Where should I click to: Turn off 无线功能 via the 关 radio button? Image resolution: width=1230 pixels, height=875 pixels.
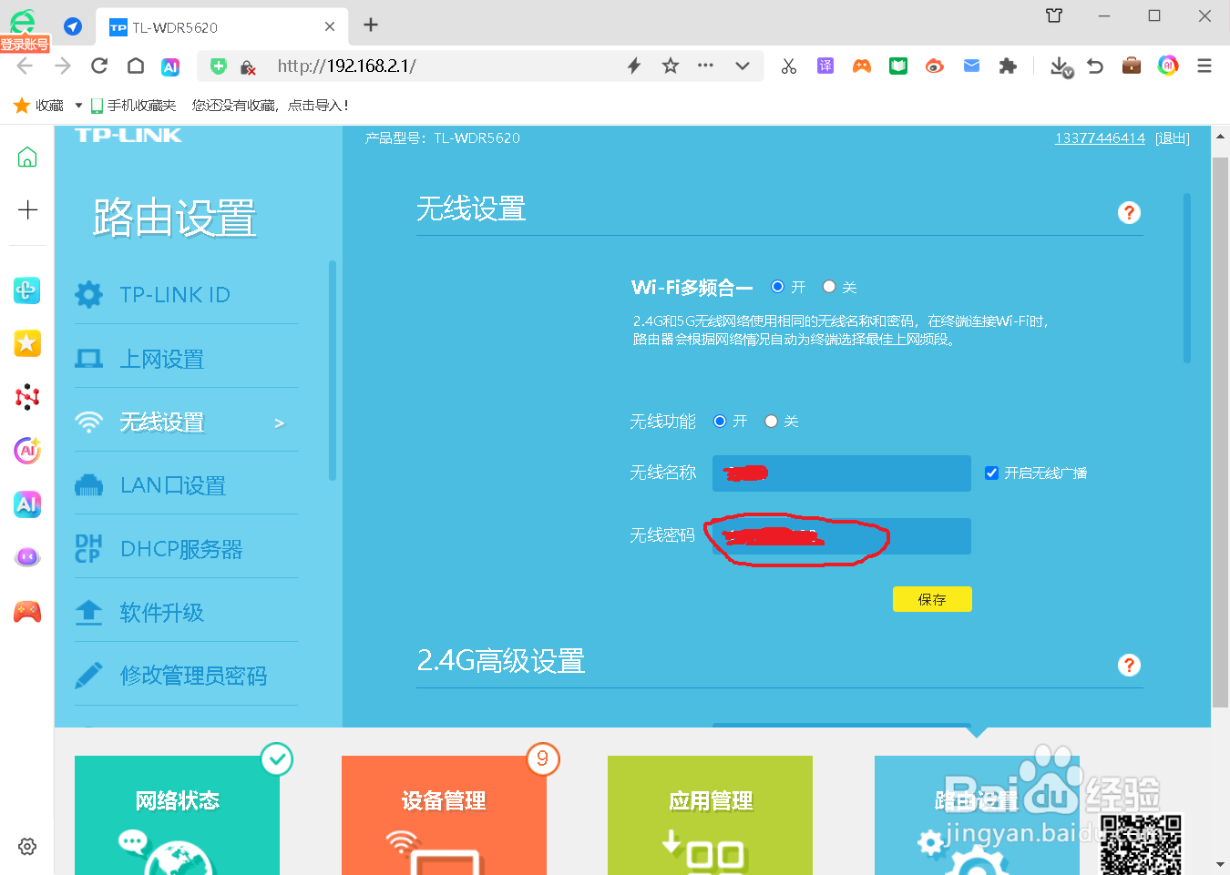click(770, 421)
